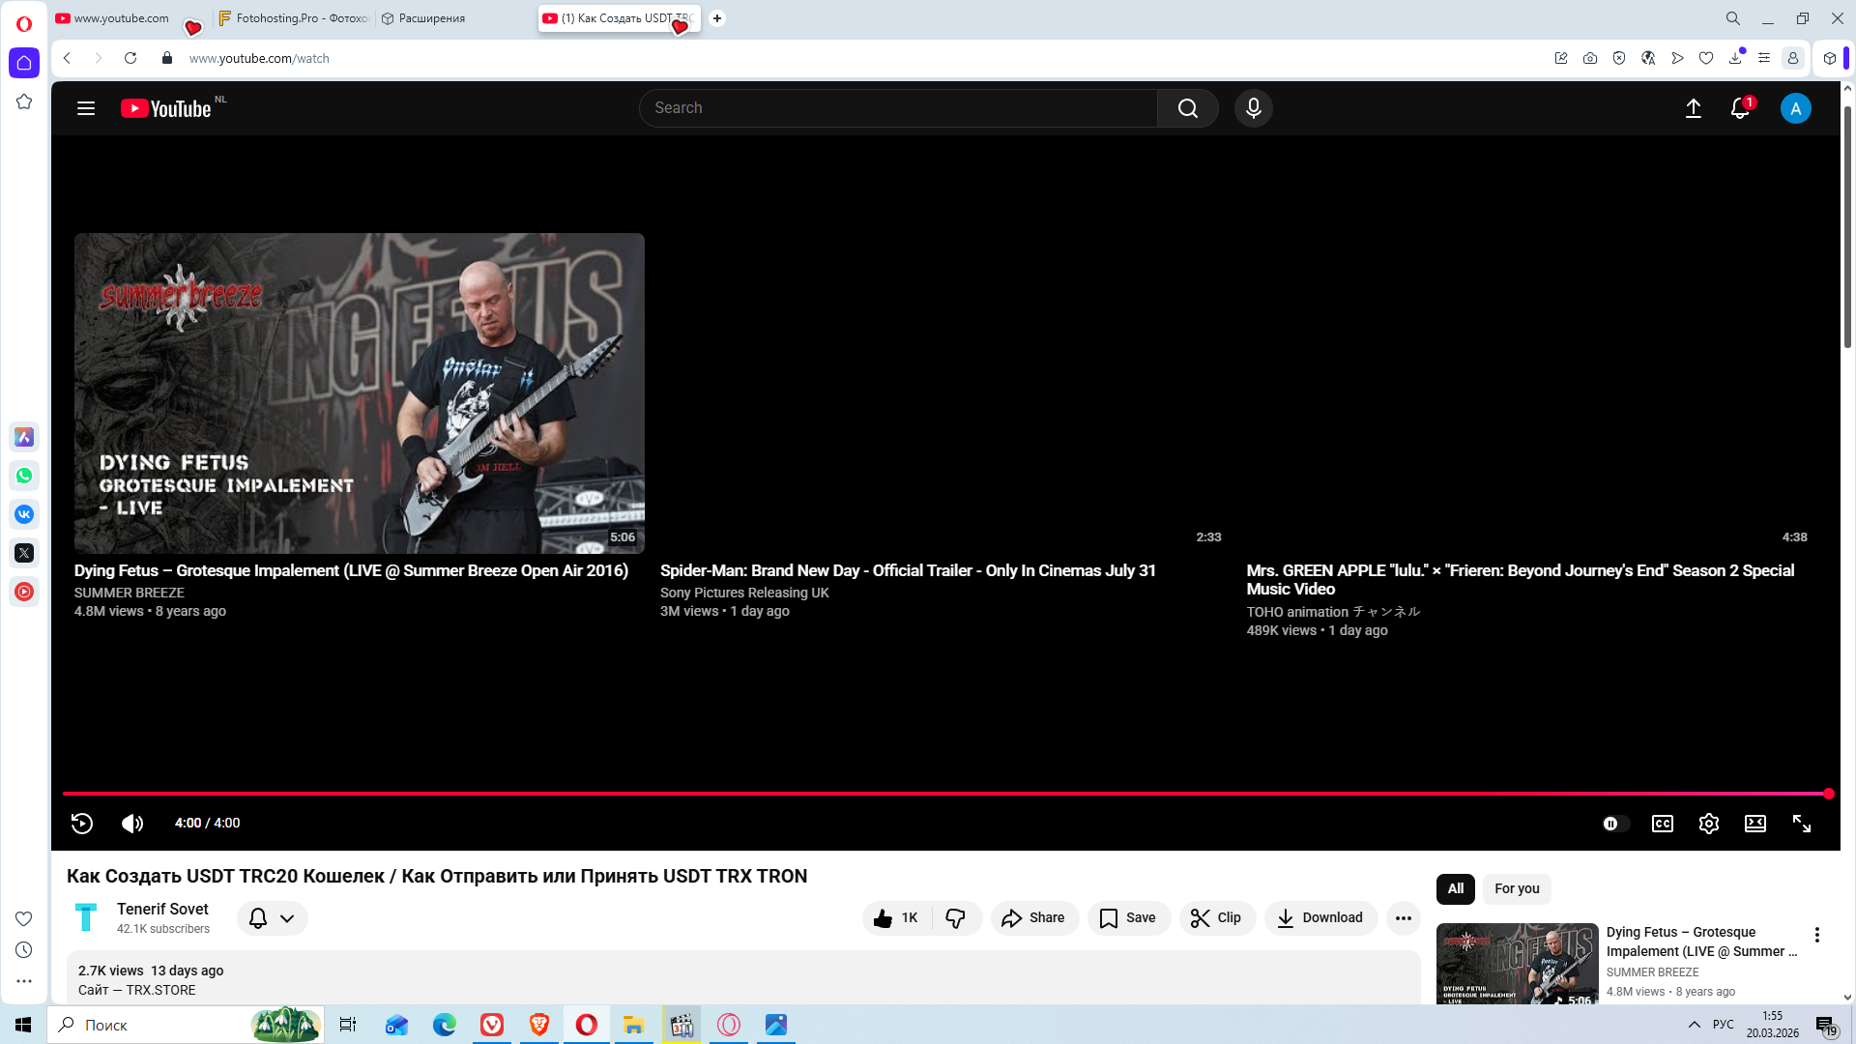Dislike the video with thumbs down

(955, 918)
